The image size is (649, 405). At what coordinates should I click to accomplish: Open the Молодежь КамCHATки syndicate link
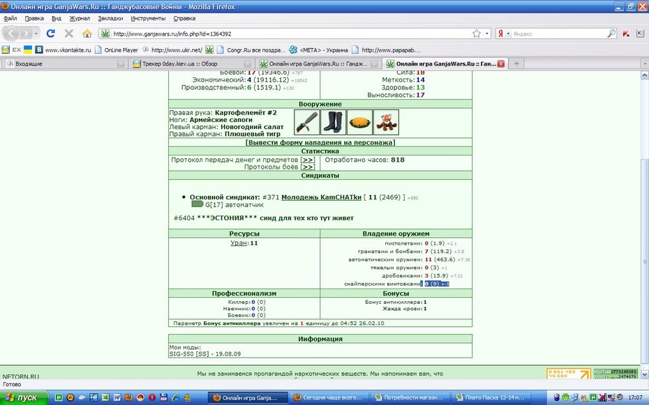(x=321, y=197)
